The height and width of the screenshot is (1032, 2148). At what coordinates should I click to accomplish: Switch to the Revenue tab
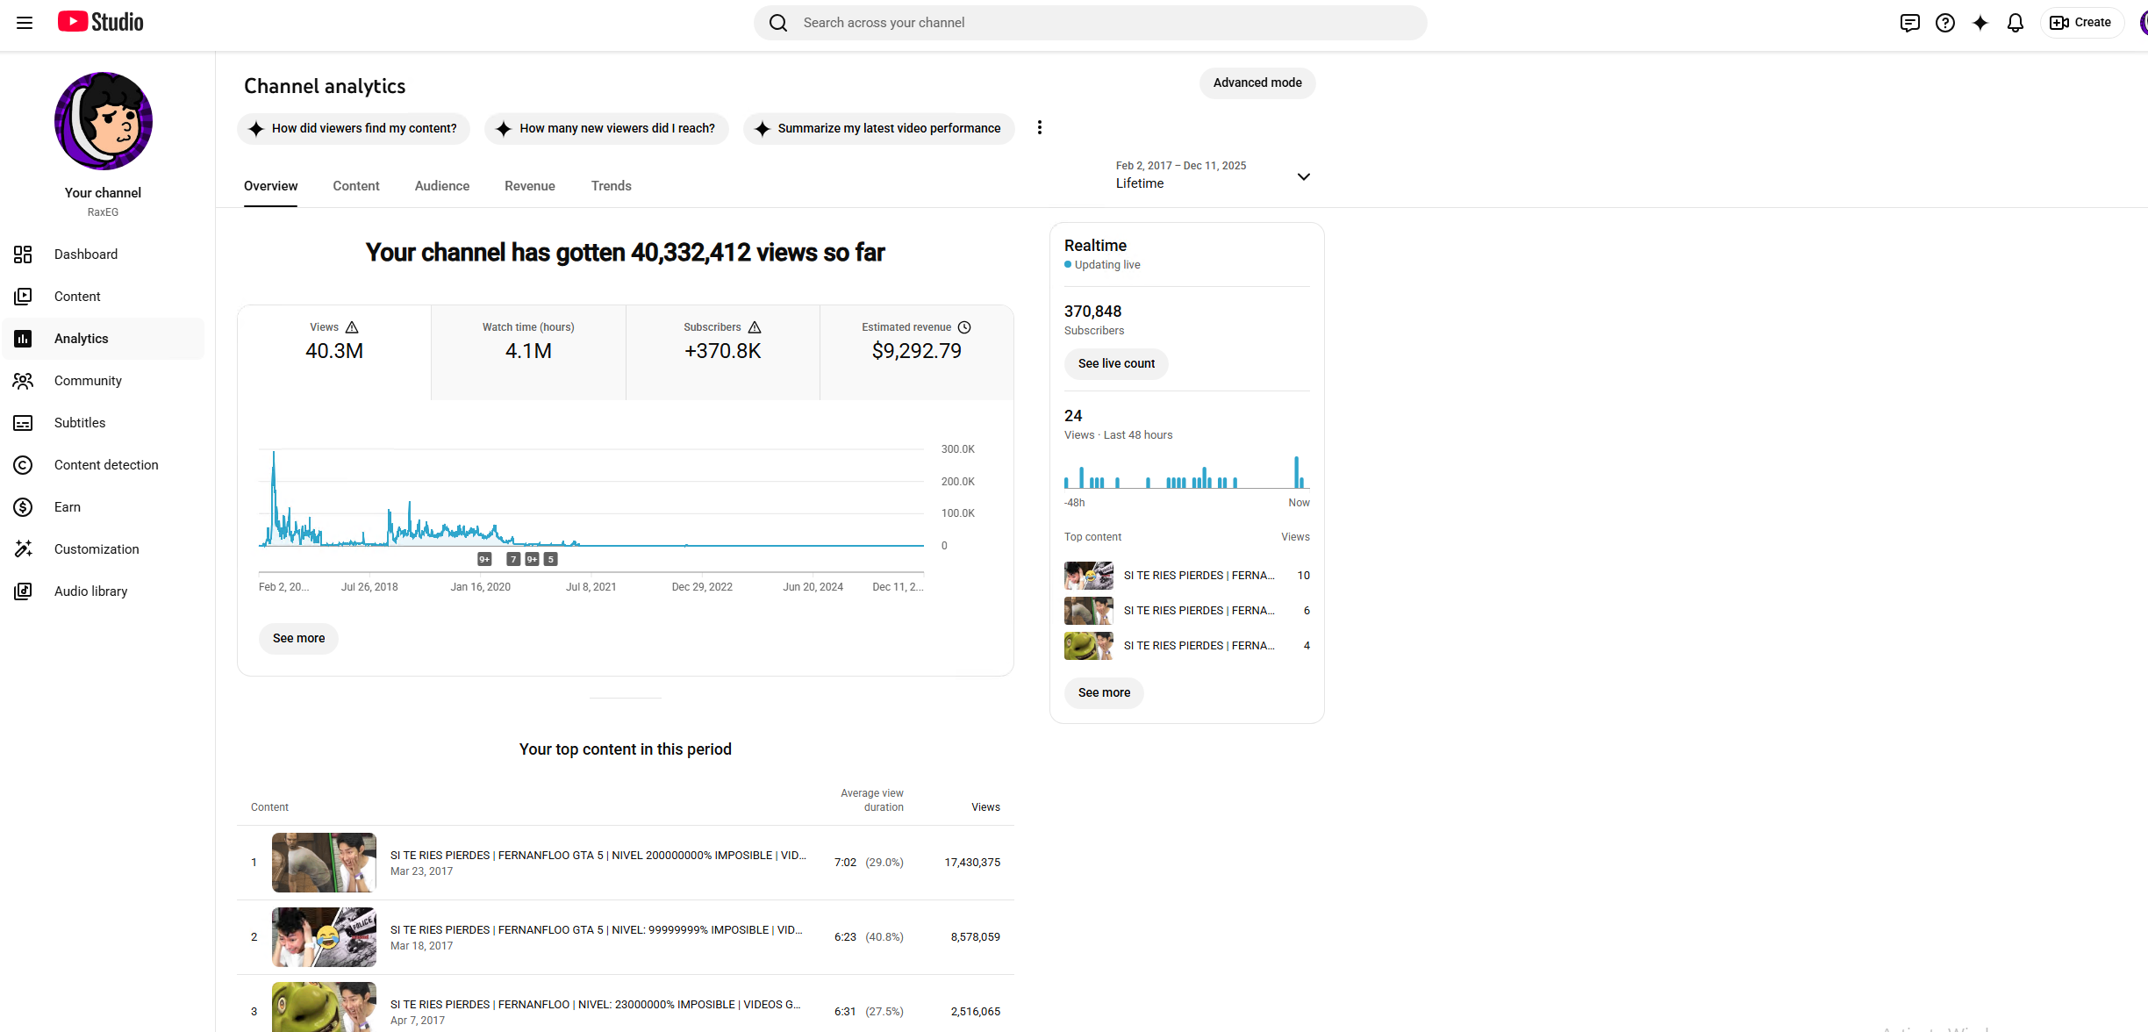[529, 186]
